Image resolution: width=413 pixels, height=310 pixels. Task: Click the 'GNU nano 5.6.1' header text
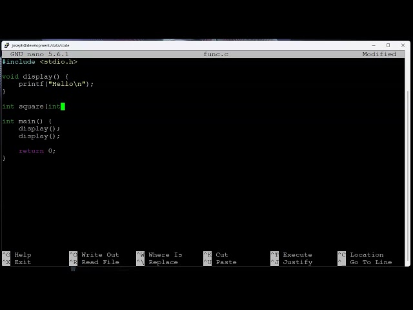point(39,54)
